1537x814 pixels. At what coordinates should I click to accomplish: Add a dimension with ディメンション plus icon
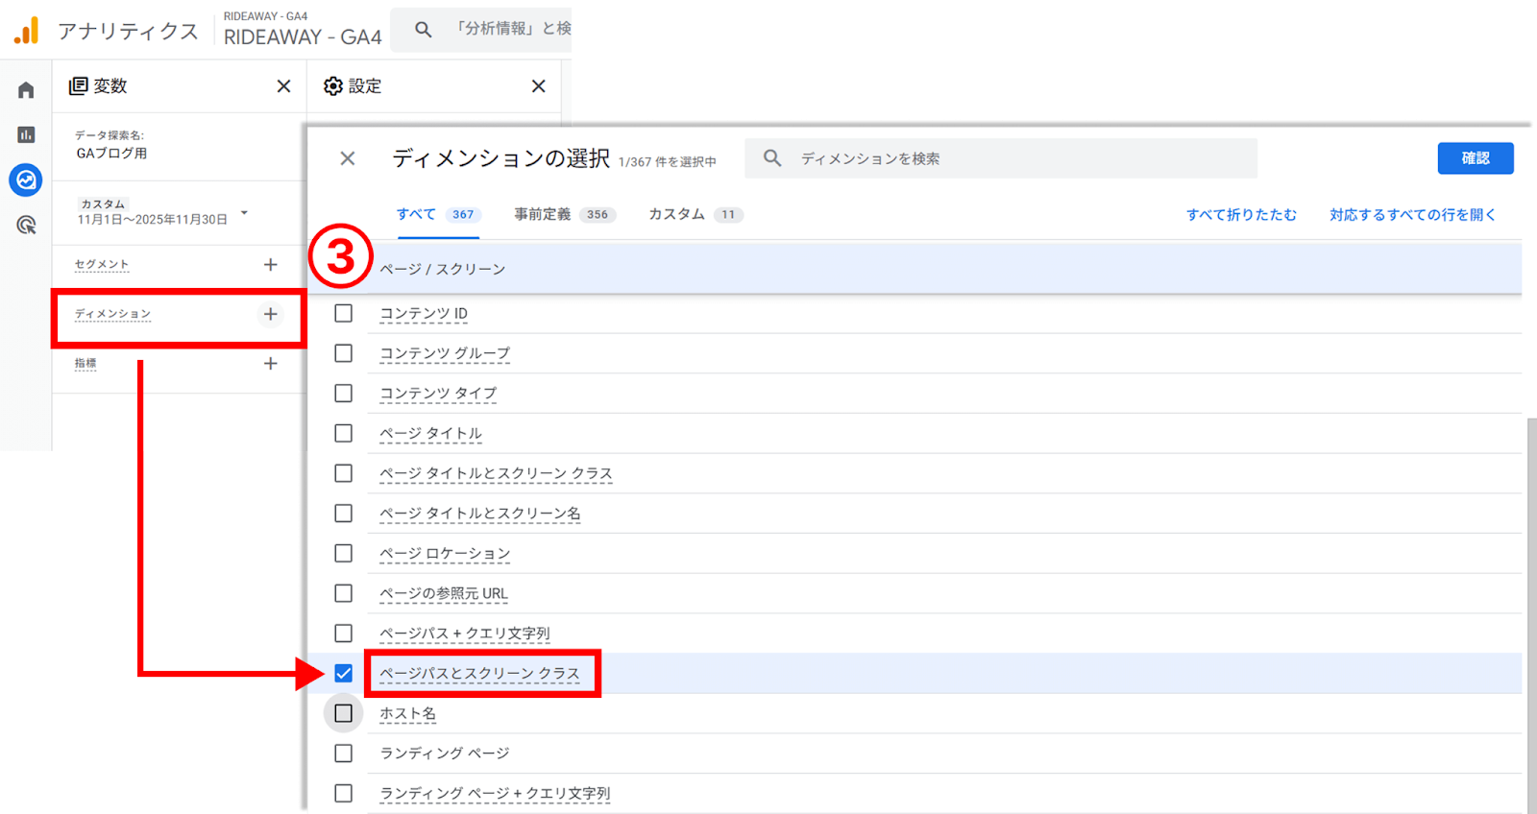[x=270, y=314]
